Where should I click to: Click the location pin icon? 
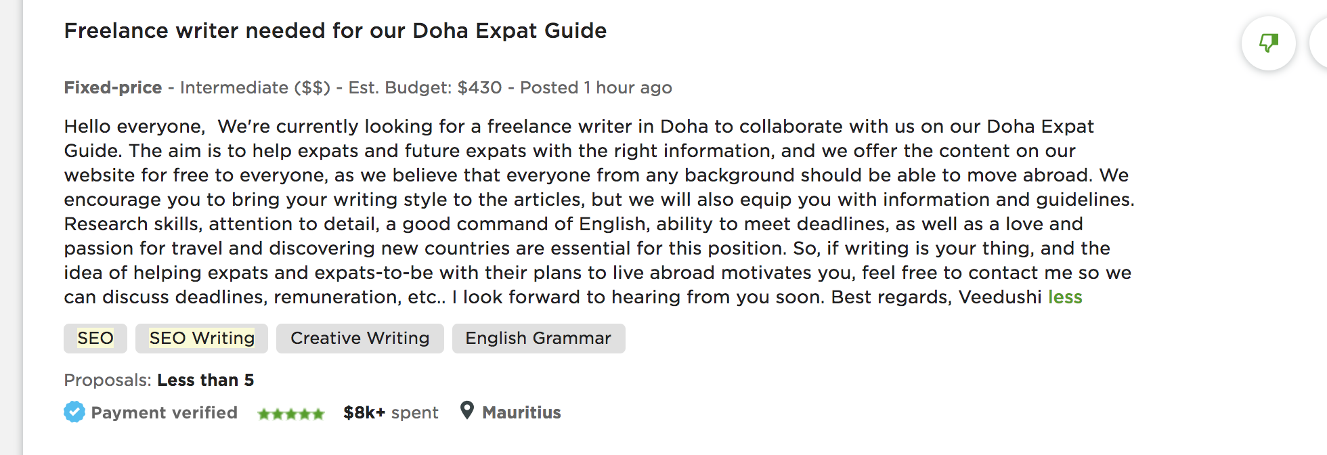tap(466, 410)
